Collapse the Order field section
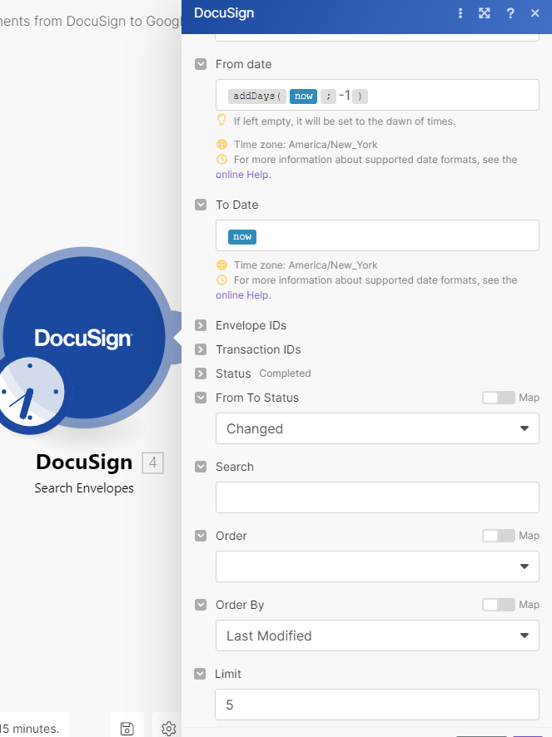This screenshot has width=552, height=737. [201, 536]
